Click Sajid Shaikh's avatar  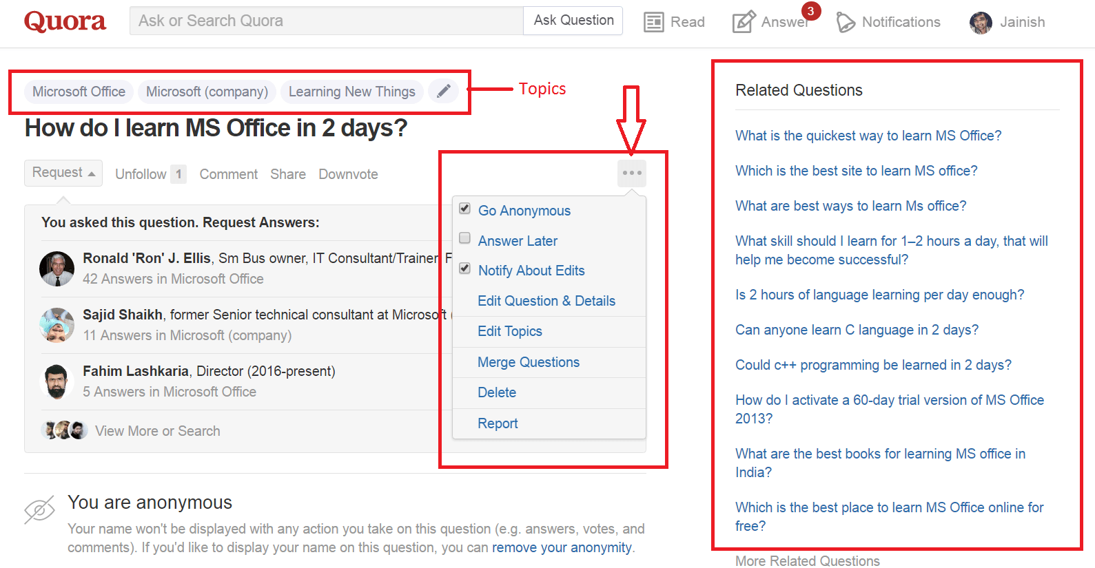coord(57,325)
